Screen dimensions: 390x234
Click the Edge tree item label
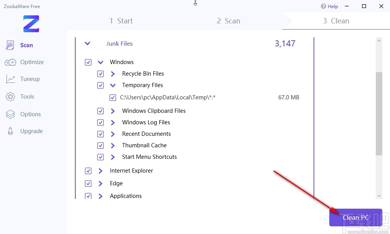(116, 183)
